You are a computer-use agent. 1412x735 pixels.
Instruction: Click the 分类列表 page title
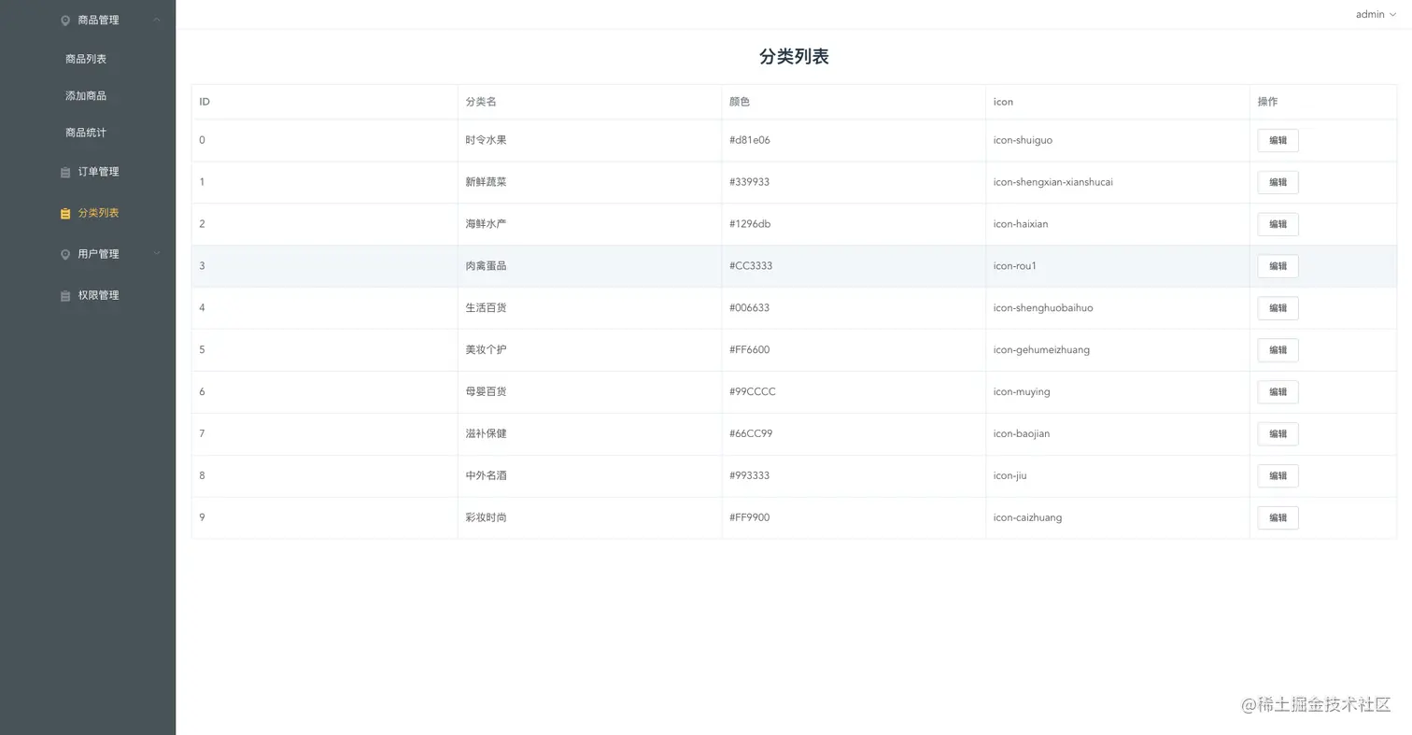pyautogui.click(x=794, y=57)
